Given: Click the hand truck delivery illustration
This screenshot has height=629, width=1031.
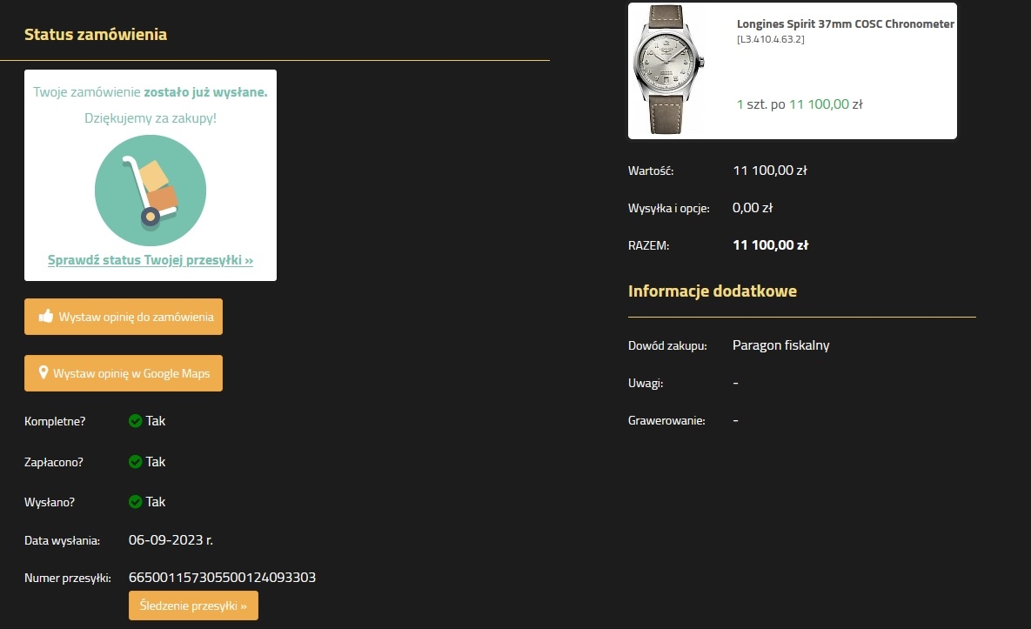Looking at the screenshot, I should coord(150,191).
